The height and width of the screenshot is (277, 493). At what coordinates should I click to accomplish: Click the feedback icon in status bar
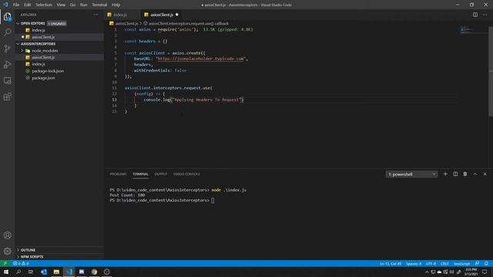pyautogui.click(x=477, y=263)
